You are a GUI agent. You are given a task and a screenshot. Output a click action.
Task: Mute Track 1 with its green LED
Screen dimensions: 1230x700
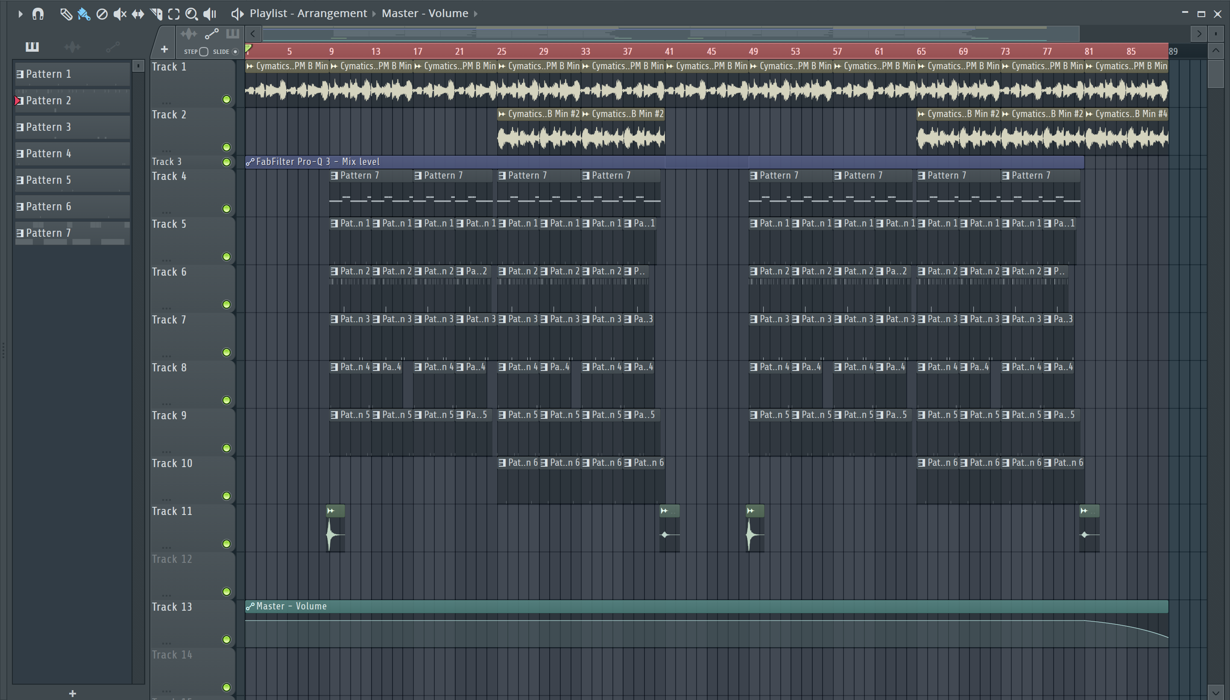tap(226, 100)
